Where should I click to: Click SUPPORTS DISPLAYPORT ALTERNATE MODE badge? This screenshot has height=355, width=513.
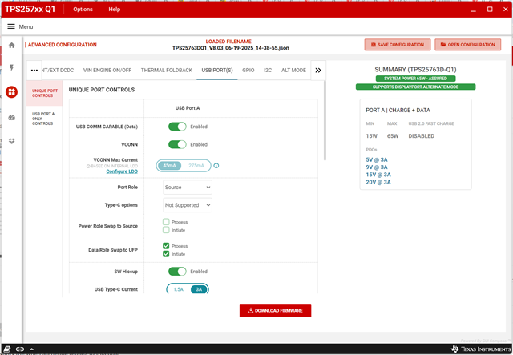pyautogui.click(x=415, y=87)
